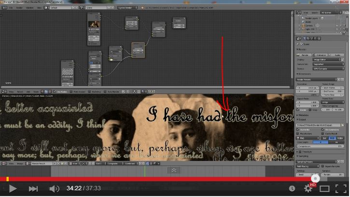
Task: Open the Path Tracing integrator dropdown
Action: pyautogui.click(x=308, y=166)
